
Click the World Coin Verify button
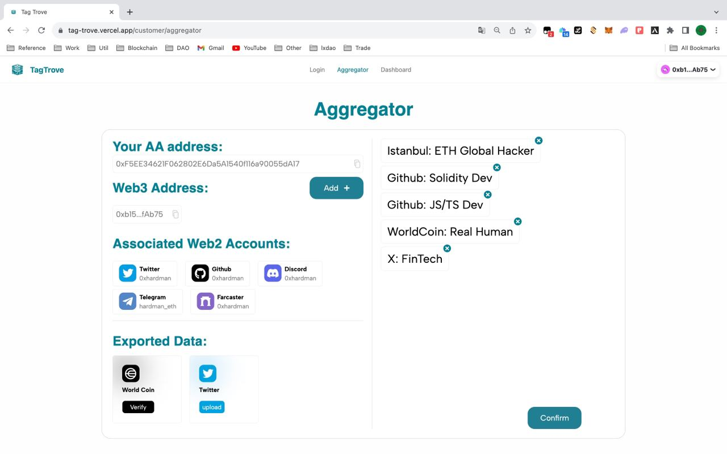tap(138, 407)
